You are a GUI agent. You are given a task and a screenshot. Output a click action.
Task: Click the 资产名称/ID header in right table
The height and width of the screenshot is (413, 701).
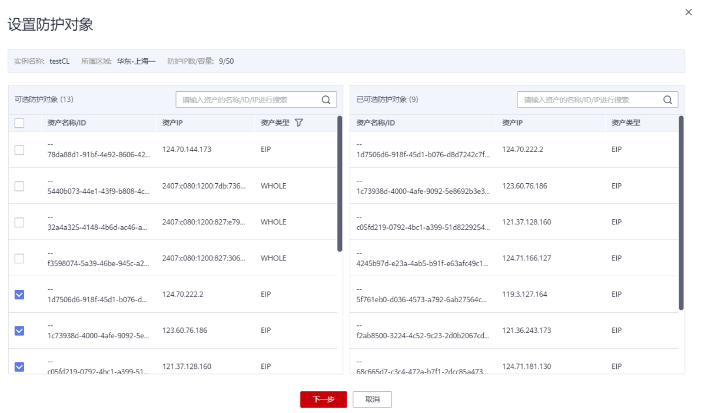[376, 123]
